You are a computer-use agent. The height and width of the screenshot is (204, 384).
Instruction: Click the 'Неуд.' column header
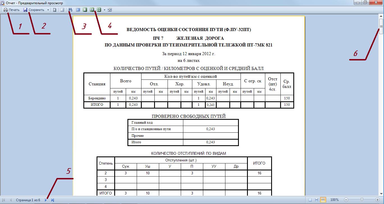click(x=228, y=84)
